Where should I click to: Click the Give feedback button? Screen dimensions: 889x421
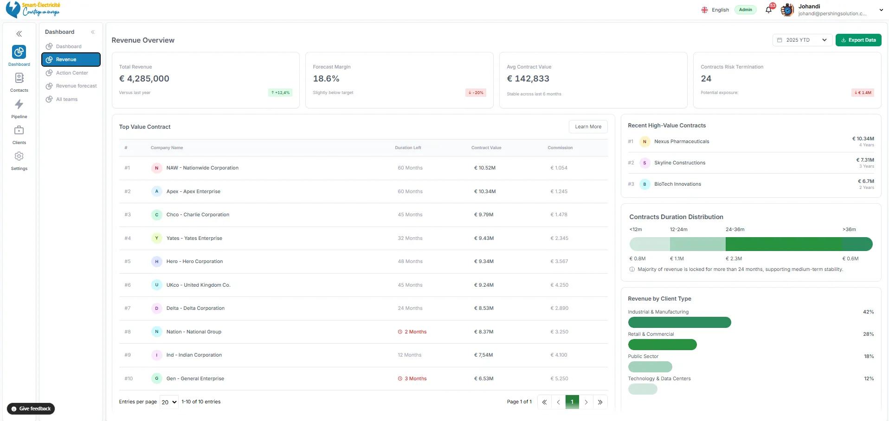point(31,408)
